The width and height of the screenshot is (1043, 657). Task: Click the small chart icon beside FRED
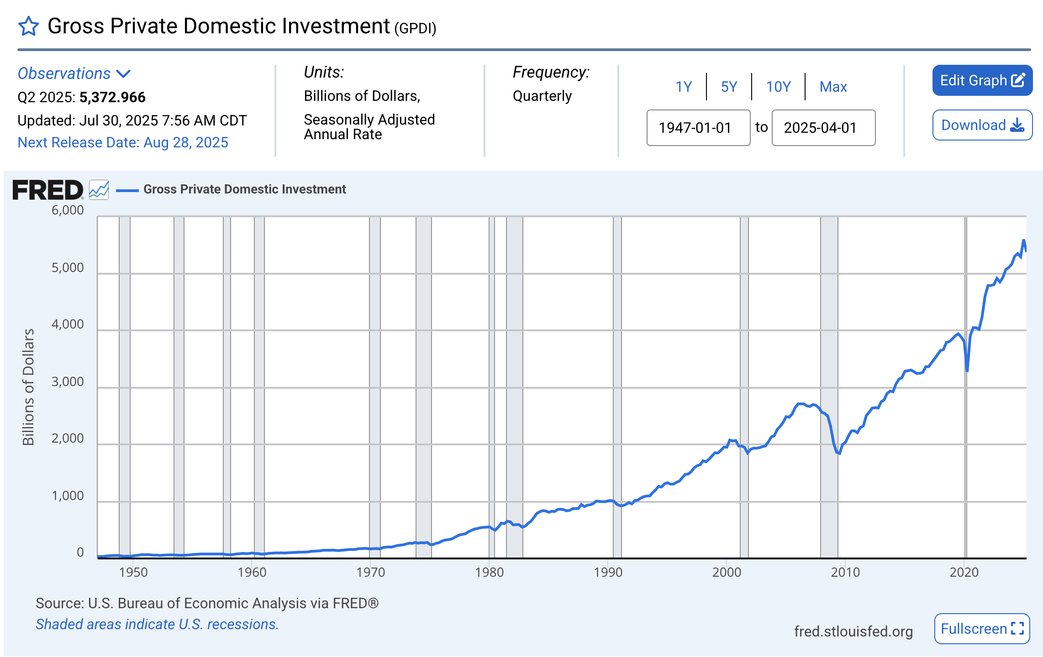point(99,190)
